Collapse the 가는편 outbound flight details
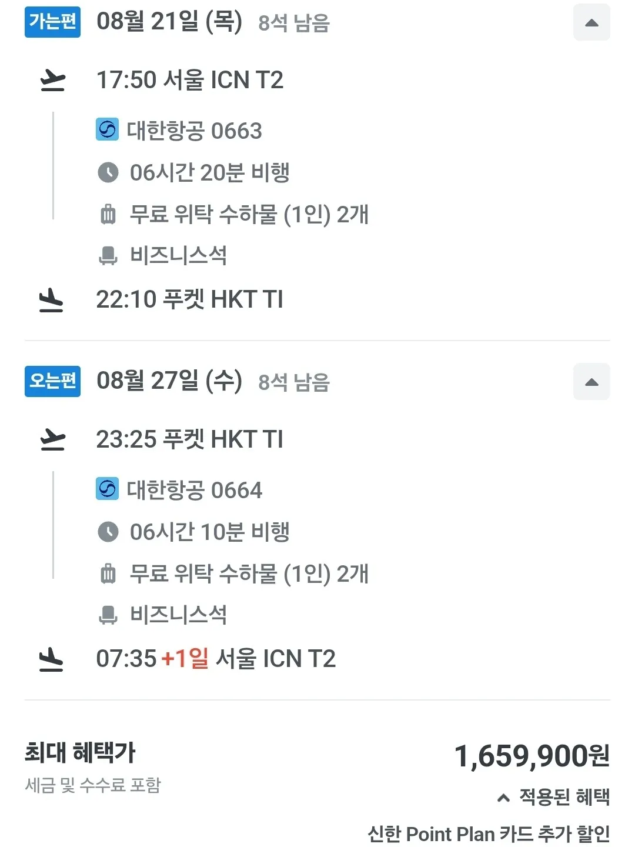Screen dimensions: 635x847 (x=591, y=23)
